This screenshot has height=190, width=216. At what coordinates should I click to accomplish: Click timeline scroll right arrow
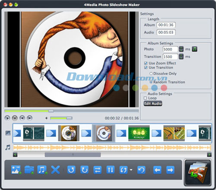pyautogui.click(x=209, y=155)
